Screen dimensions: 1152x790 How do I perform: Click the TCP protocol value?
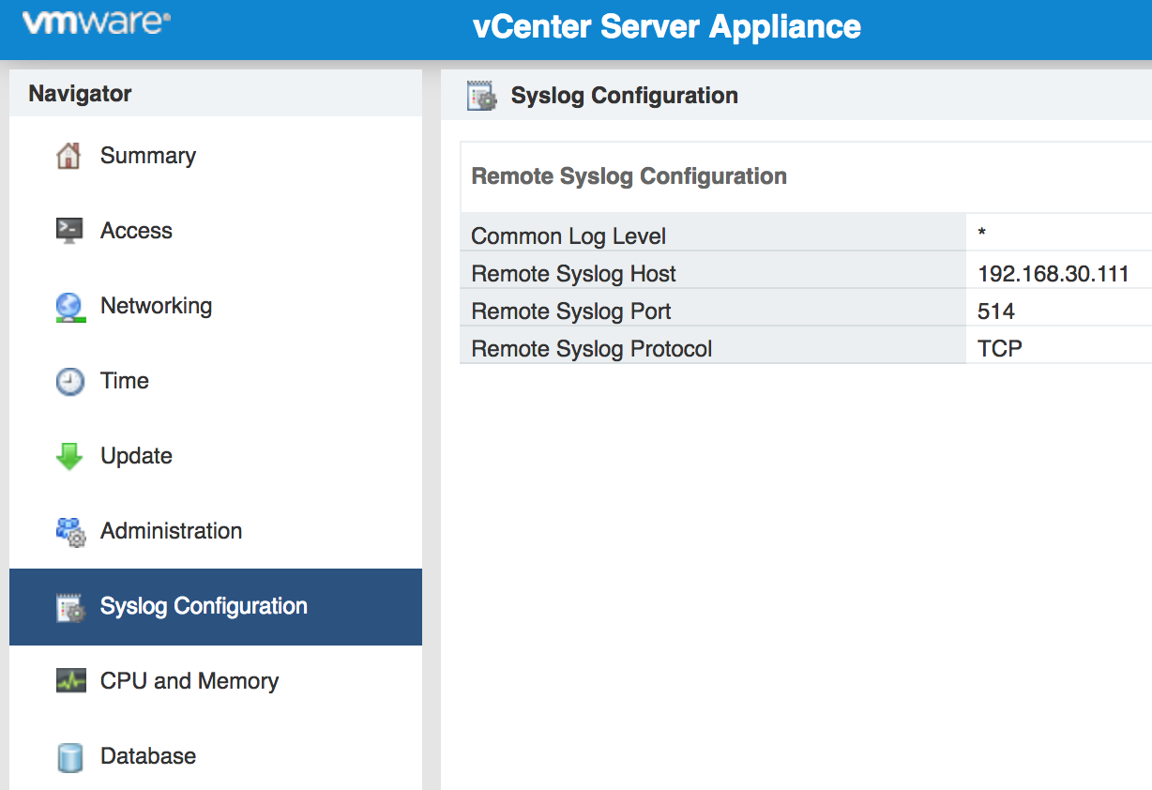[x=1000, y=349]
